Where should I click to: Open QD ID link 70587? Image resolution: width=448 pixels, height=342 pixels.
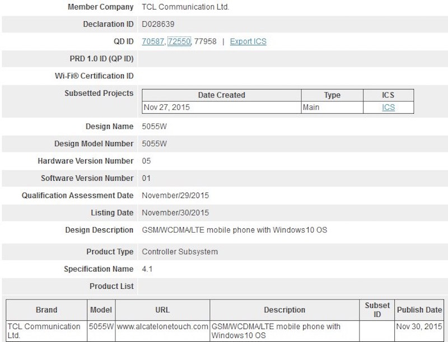[x=153, y=41]
